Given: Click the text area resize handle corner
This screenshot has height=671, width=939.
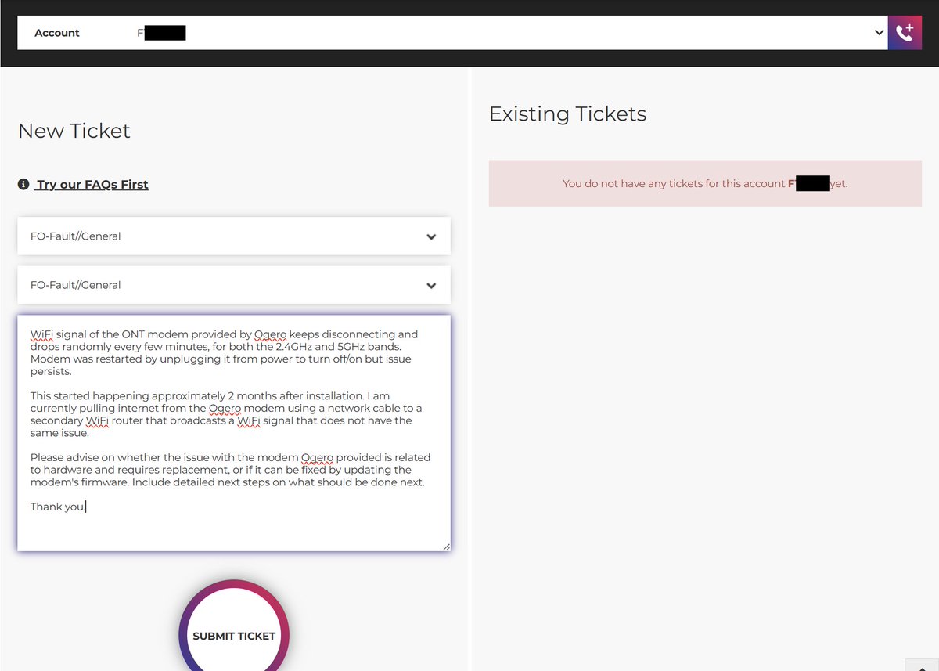Looking at the screenshot, I should (446, 547).
